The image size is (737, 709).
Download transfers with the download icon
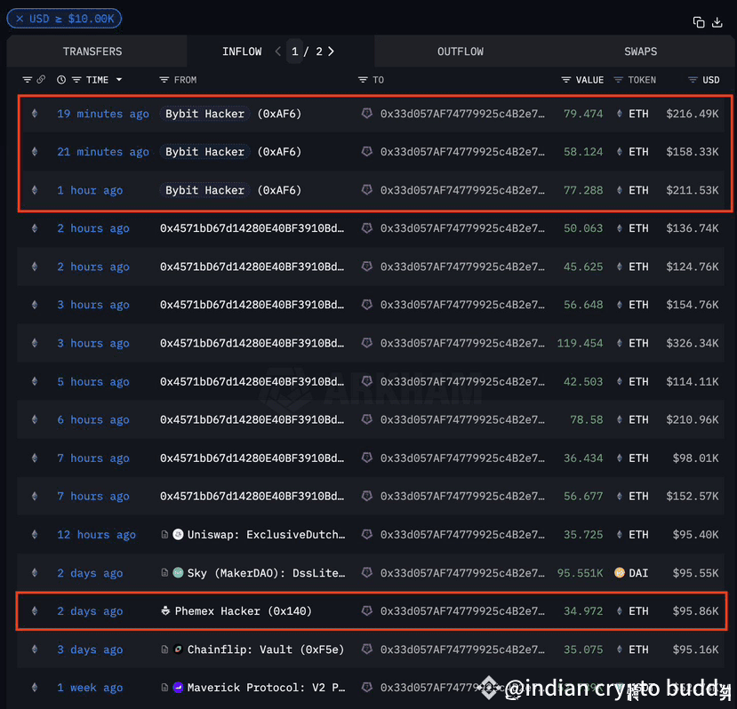pos(717,22)
